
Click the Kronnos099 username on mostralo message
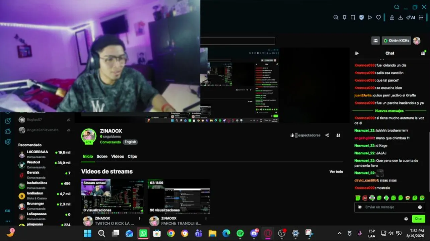[365, 188]
